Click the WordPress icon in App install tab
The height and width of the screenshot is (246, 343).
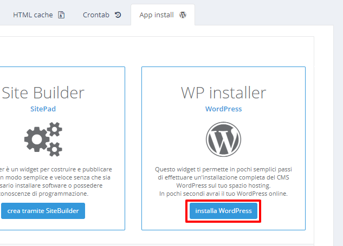coord(183,15)
